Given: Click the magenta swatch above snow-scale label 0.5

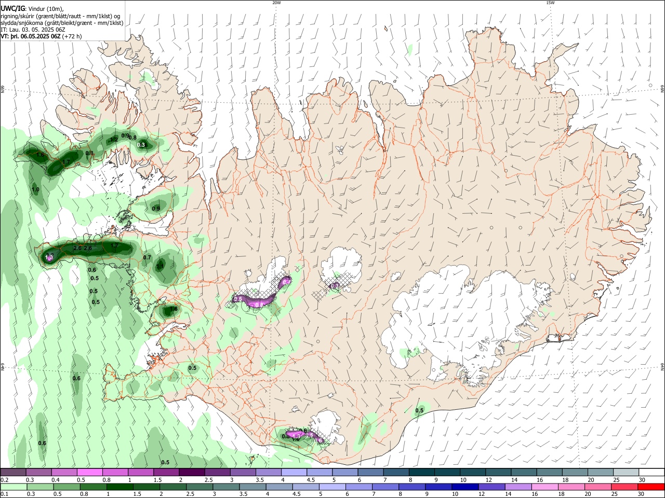Looking at the screenshot, I should [89, 473].
